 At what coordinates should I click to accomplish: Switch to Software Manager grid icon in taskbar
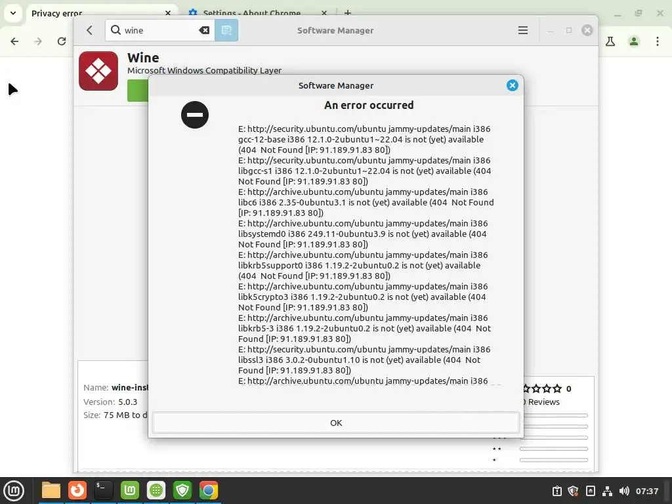tap(156, 491)
